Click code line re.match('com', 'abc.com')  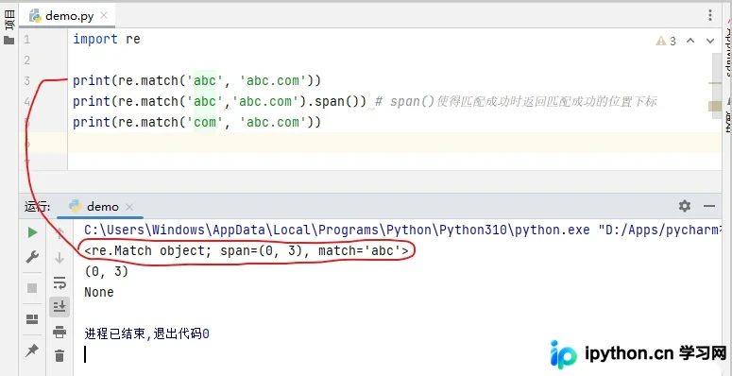pos(197,123)
